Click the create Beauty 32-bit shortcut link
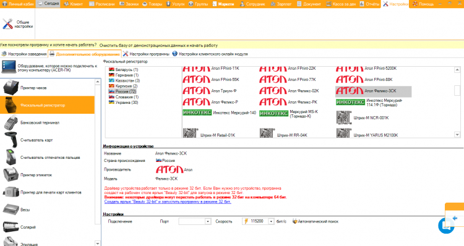The image size is (464, 246). [168, 201]
